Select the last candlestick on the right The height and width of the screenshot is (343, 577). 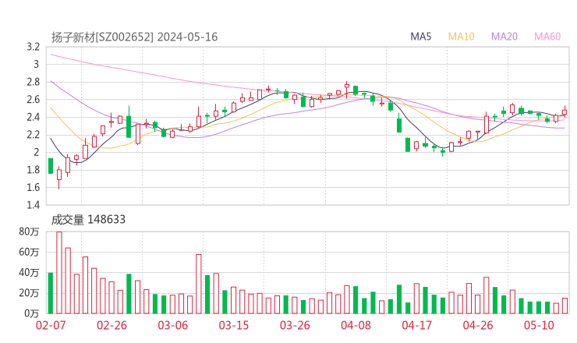click(x=565, y=112)
